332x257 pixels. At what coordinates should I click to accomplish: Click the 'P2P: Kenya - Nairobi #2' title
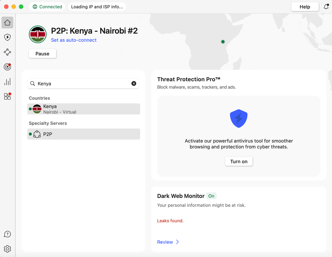tap(94, 31)
